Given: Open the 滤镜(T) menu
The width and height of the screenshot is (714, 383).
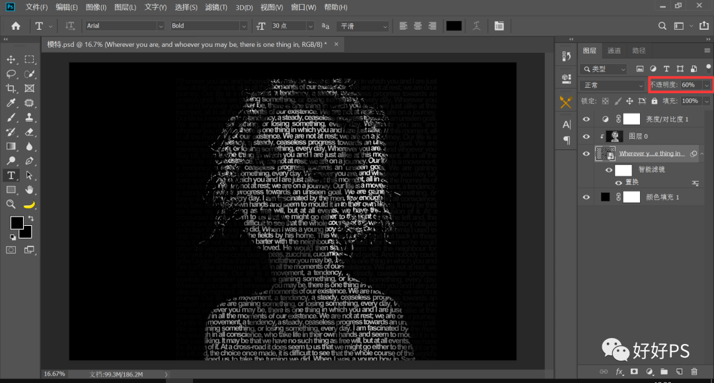Looking at the screenshot, I should point(216,7).
